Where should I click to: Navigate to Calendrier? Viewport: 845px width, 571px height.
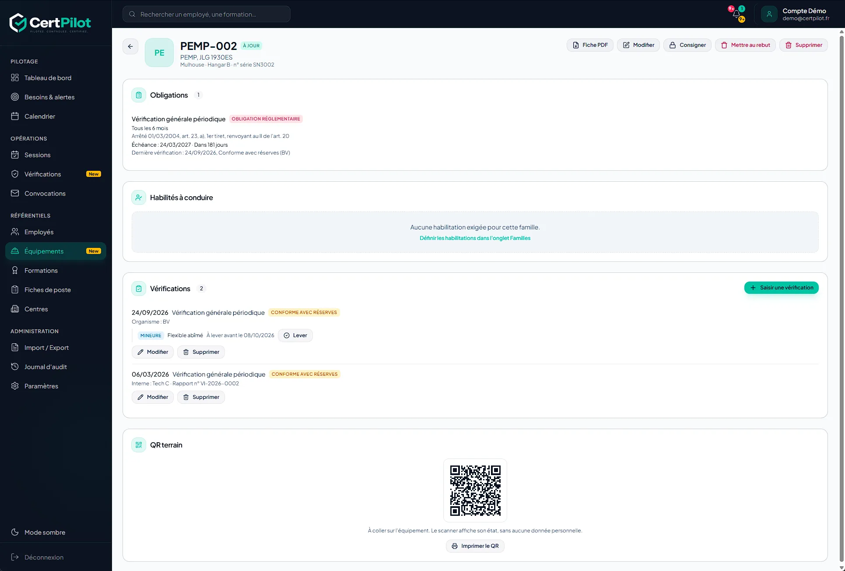(56, 116)
